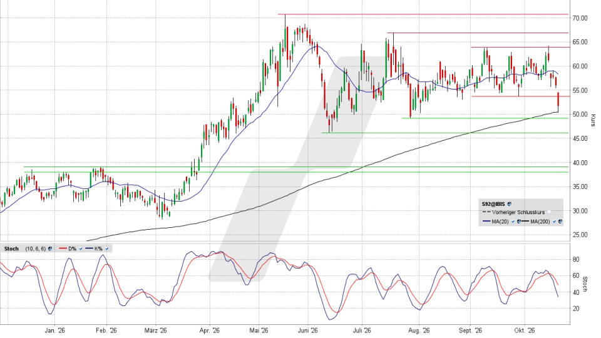Click the (10, 6, 6) parameters text
The image size is (601, 338).
click(x=36, y=248)
